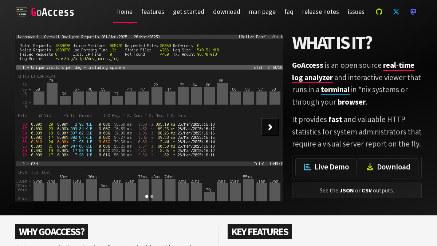This screenshot has height=246, width=437.
Task: Advance carousel with the next arrow
Action: coord(270,127)
